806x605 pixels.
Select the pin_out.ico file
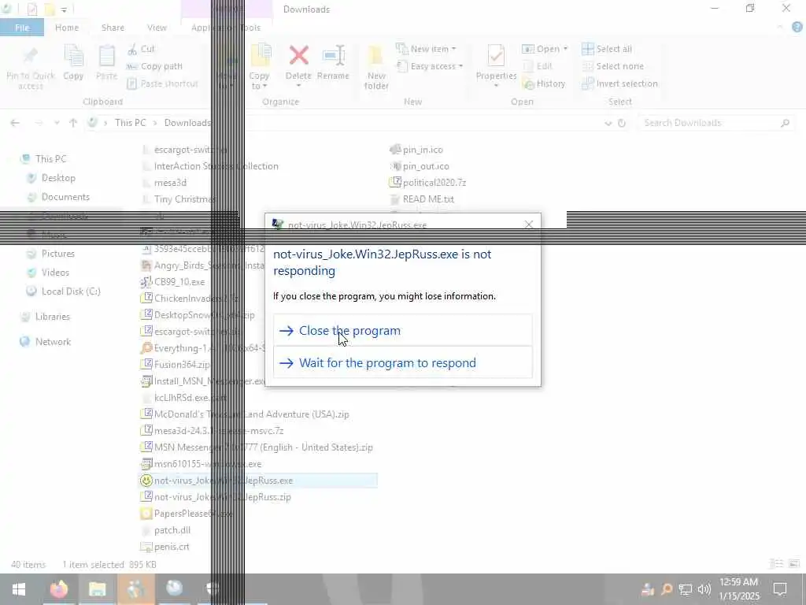pos(420,166)
